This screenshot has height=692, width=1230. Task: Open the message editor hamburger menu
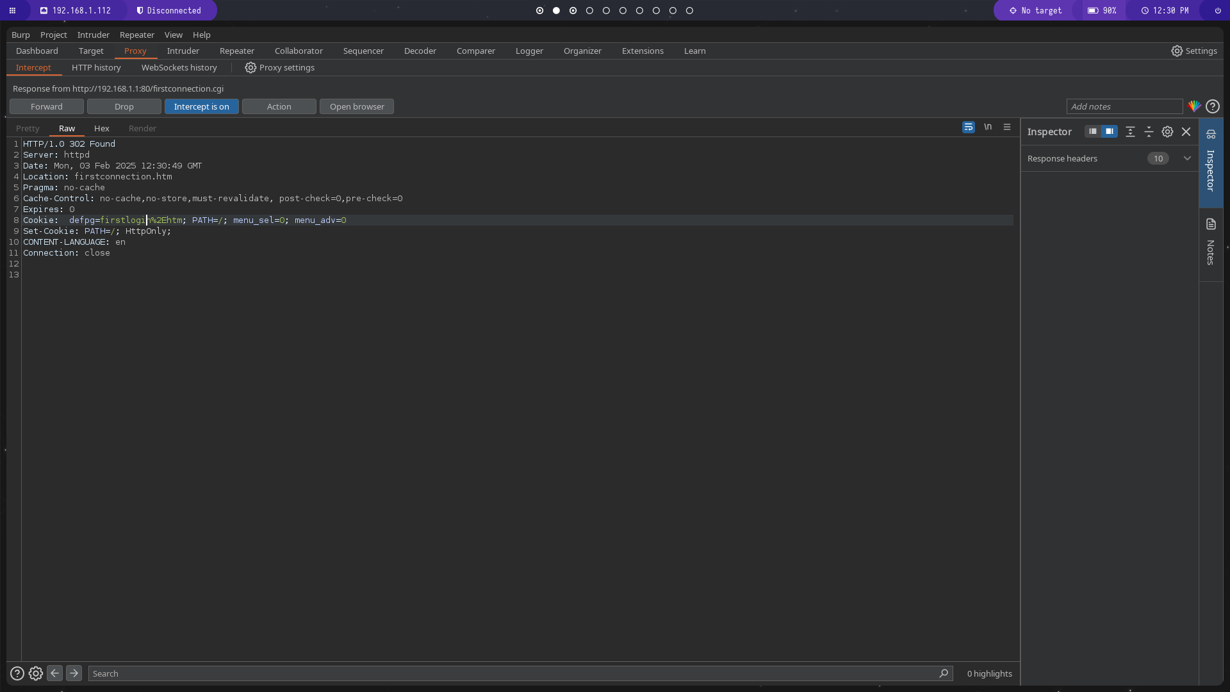[1007, 128]
